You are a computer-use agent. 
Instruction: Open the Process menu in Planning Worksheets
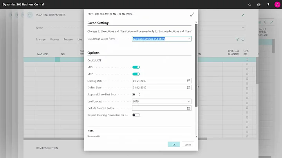click(54, 39)
